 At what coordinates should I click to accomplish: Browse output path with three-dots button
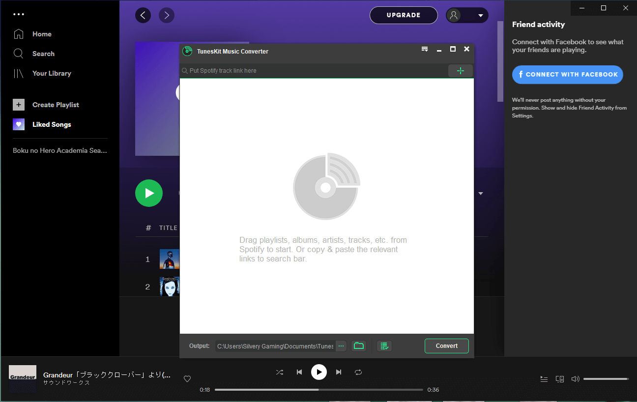point(341,346)
